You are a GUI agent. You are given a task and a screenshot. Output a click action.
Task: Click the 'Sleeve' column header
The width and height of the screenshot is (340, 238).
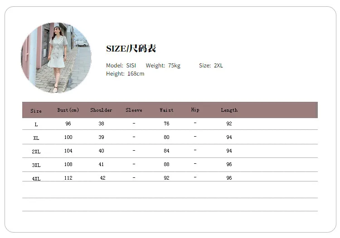[x=134, y=110]
